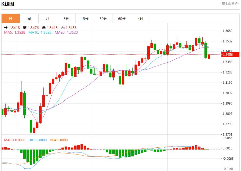Click the DEA value label

58,140
